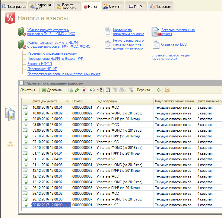Click the copy document icon in toolbar
This screenshot has height=218, width=222.
[70, 90]
